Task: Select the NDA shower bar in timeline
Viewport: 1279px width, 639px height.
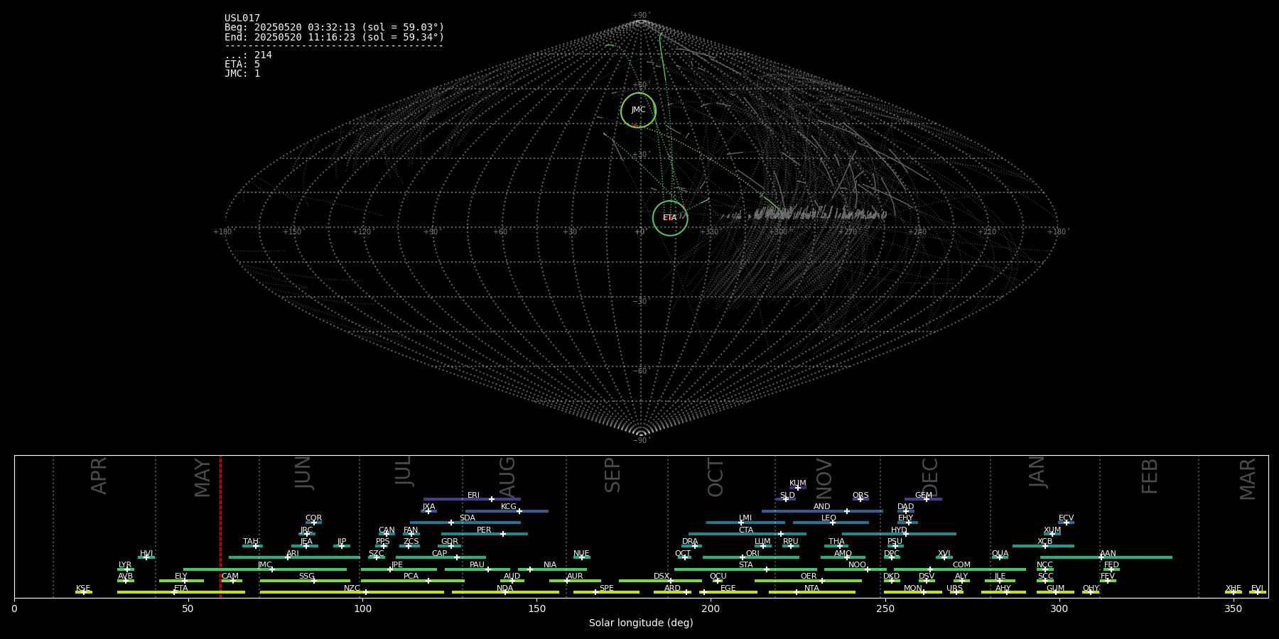Action: click(505, 592)
